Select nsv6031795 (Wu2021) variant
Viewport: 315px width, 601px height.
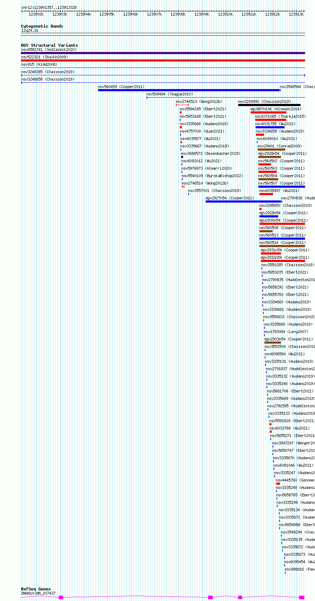tap(275, 124)
